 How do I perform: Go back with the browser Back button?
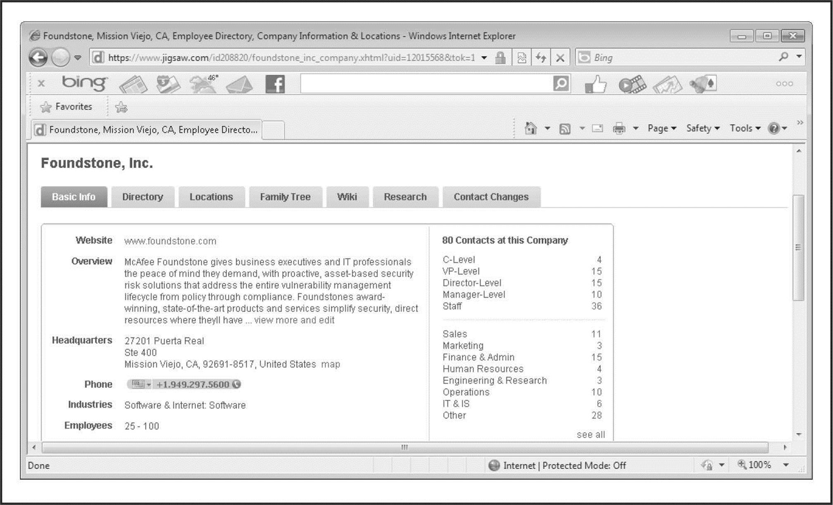[x=38, y=57]
